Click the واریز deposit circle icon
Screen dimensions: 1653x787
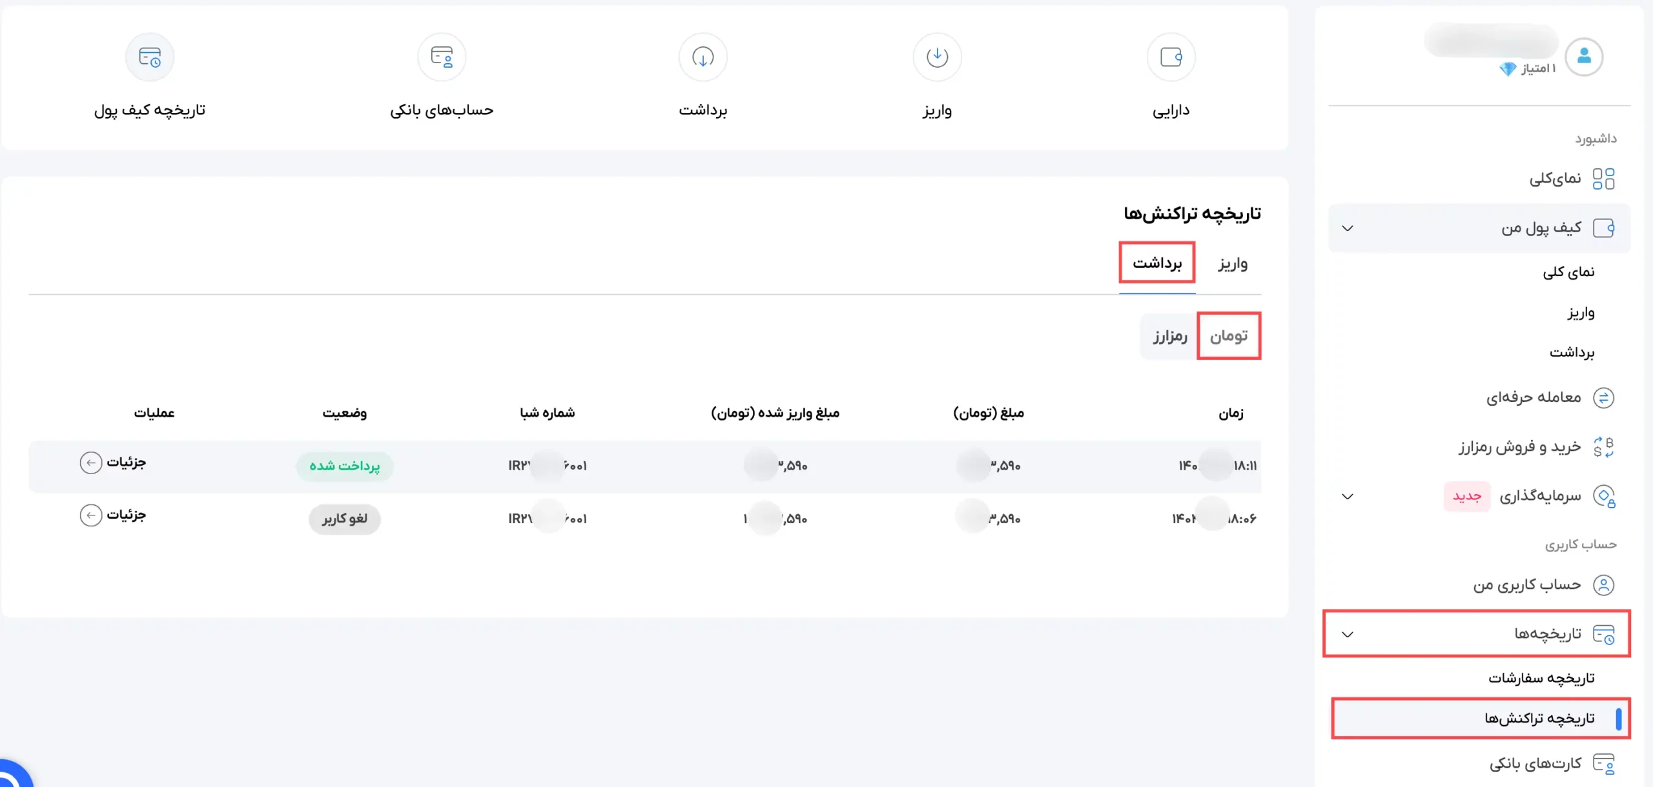(937, 57)
